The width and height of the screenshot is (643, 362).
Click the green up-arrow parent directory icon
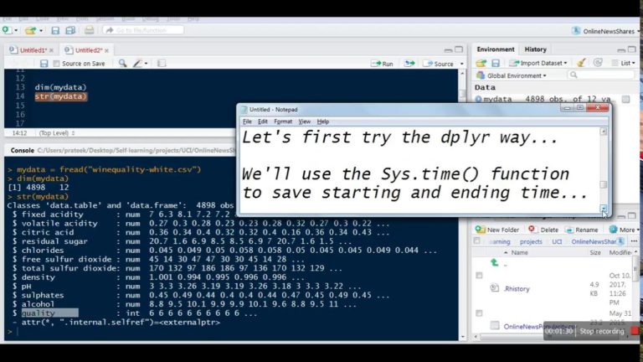[x=494, y=262]
